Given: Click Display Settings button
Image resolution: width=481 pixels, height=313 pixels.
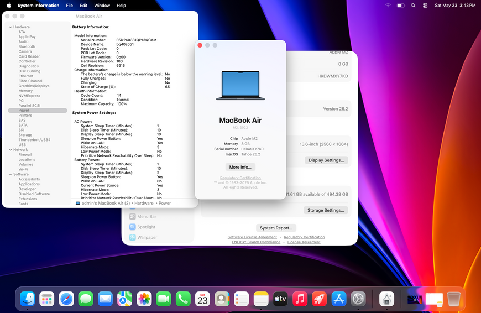Looking at the screenshot, I should click(326, 160).
